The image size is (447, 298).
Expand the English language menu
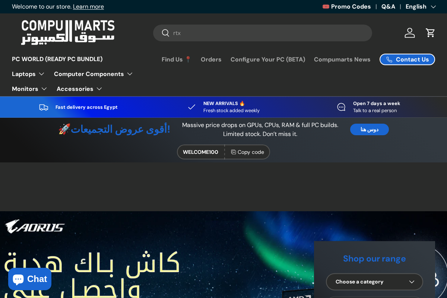pos(421,6)
